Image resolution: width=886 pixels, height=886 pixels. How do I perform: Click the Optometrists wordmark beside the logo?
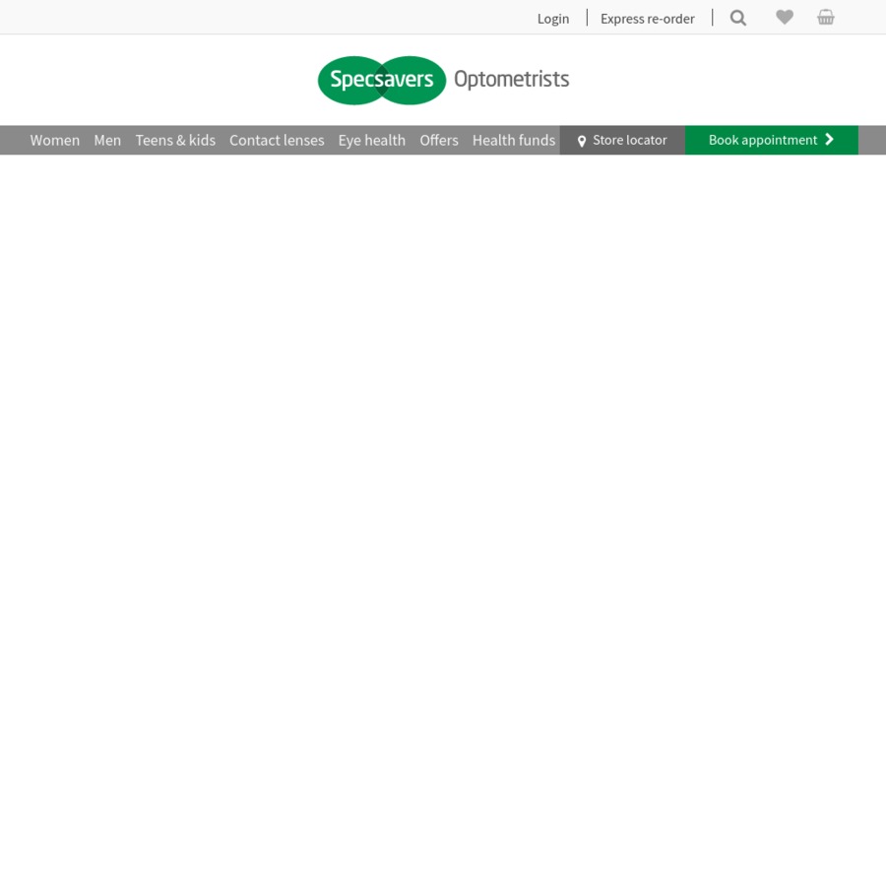(x=511, y=80)
